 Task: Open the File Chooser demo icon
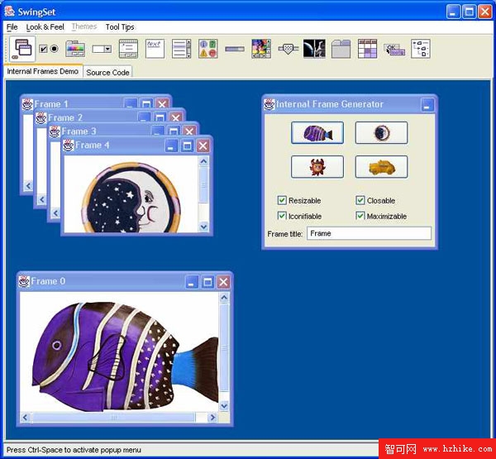[x=128, y=49]
